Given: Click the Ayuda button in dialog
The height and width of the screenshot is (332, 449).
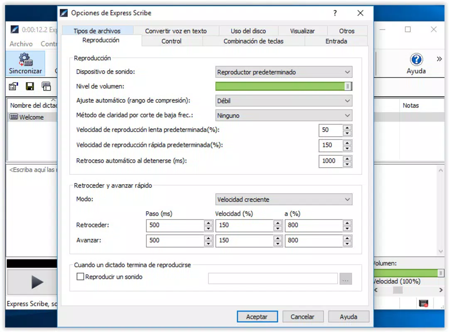Looking at the screenshot, I should (348, 317).
